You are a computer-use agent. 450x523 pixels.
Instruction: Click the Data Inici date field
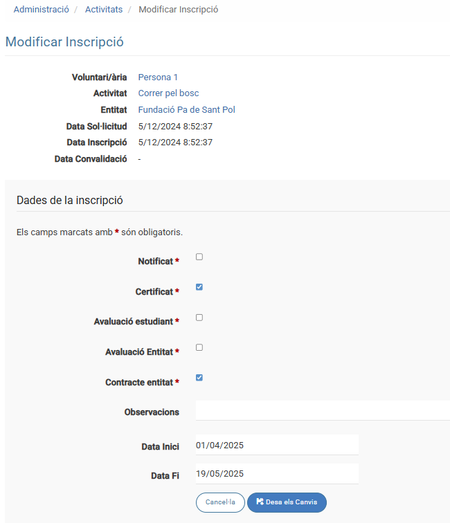[x=277, y=446]
